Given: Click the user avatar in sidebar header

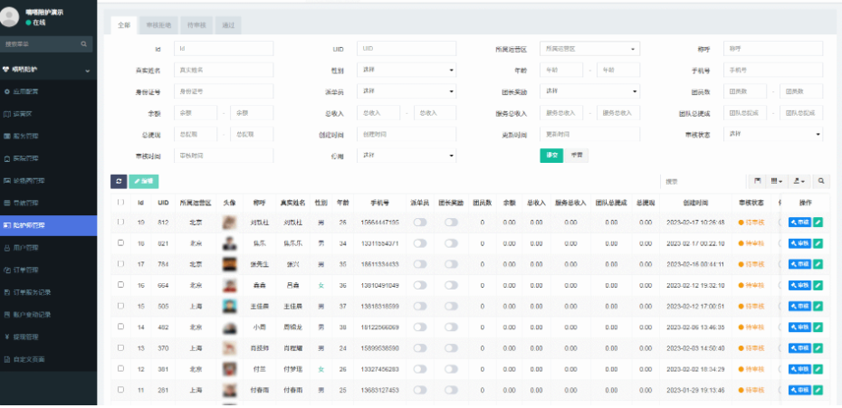Looking at the screenshot, I should click(x=10, y=16).
